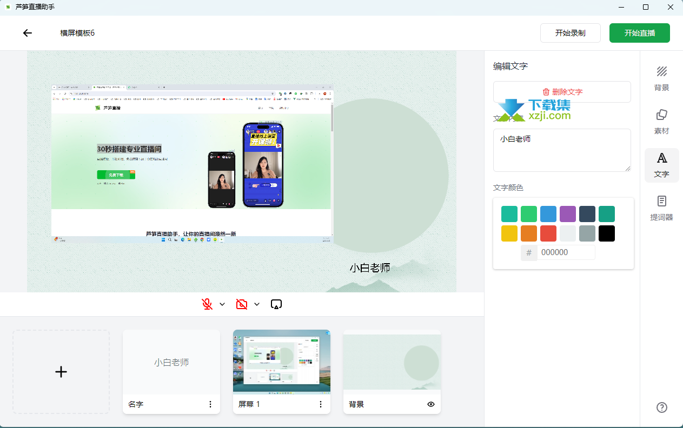683x428 pixels.
Task: Pick the light gray color swatch
Action: tap(568, 233)
